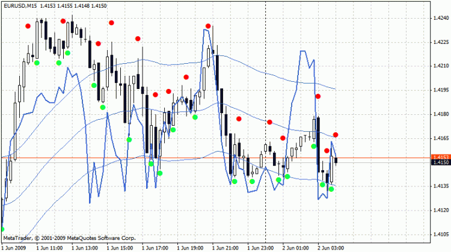Viewport: 451px width, 252px height.
Task: Click the 1 Jun 21:00 time label
Action: pyautogui.click(x=226, y=247)
